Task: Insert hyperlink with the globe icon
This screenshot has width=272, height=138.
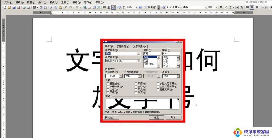Action: click(x=85, y=7)
